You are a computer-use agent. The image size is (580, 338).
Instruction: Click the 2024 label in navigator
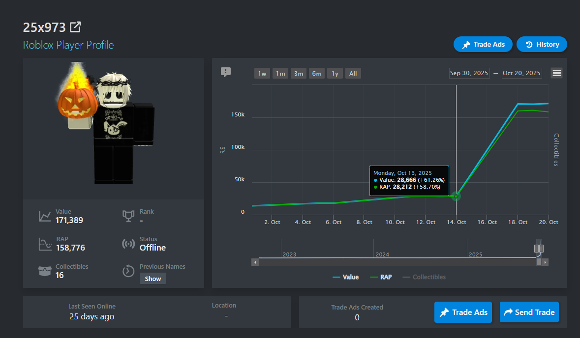click(382, 254)
